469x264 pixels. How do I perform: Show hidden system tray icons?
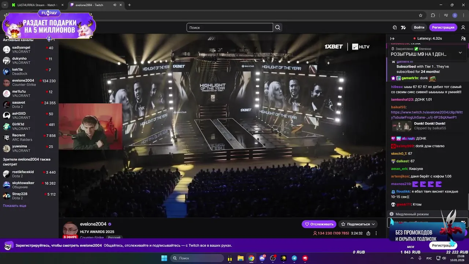(x=412, y=258)
